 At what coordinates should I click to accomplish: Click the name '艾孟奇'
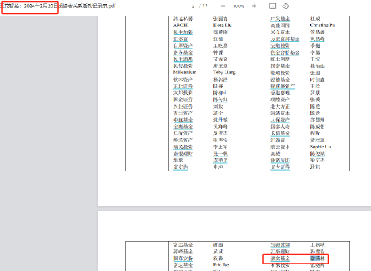(x=220, y=59)
